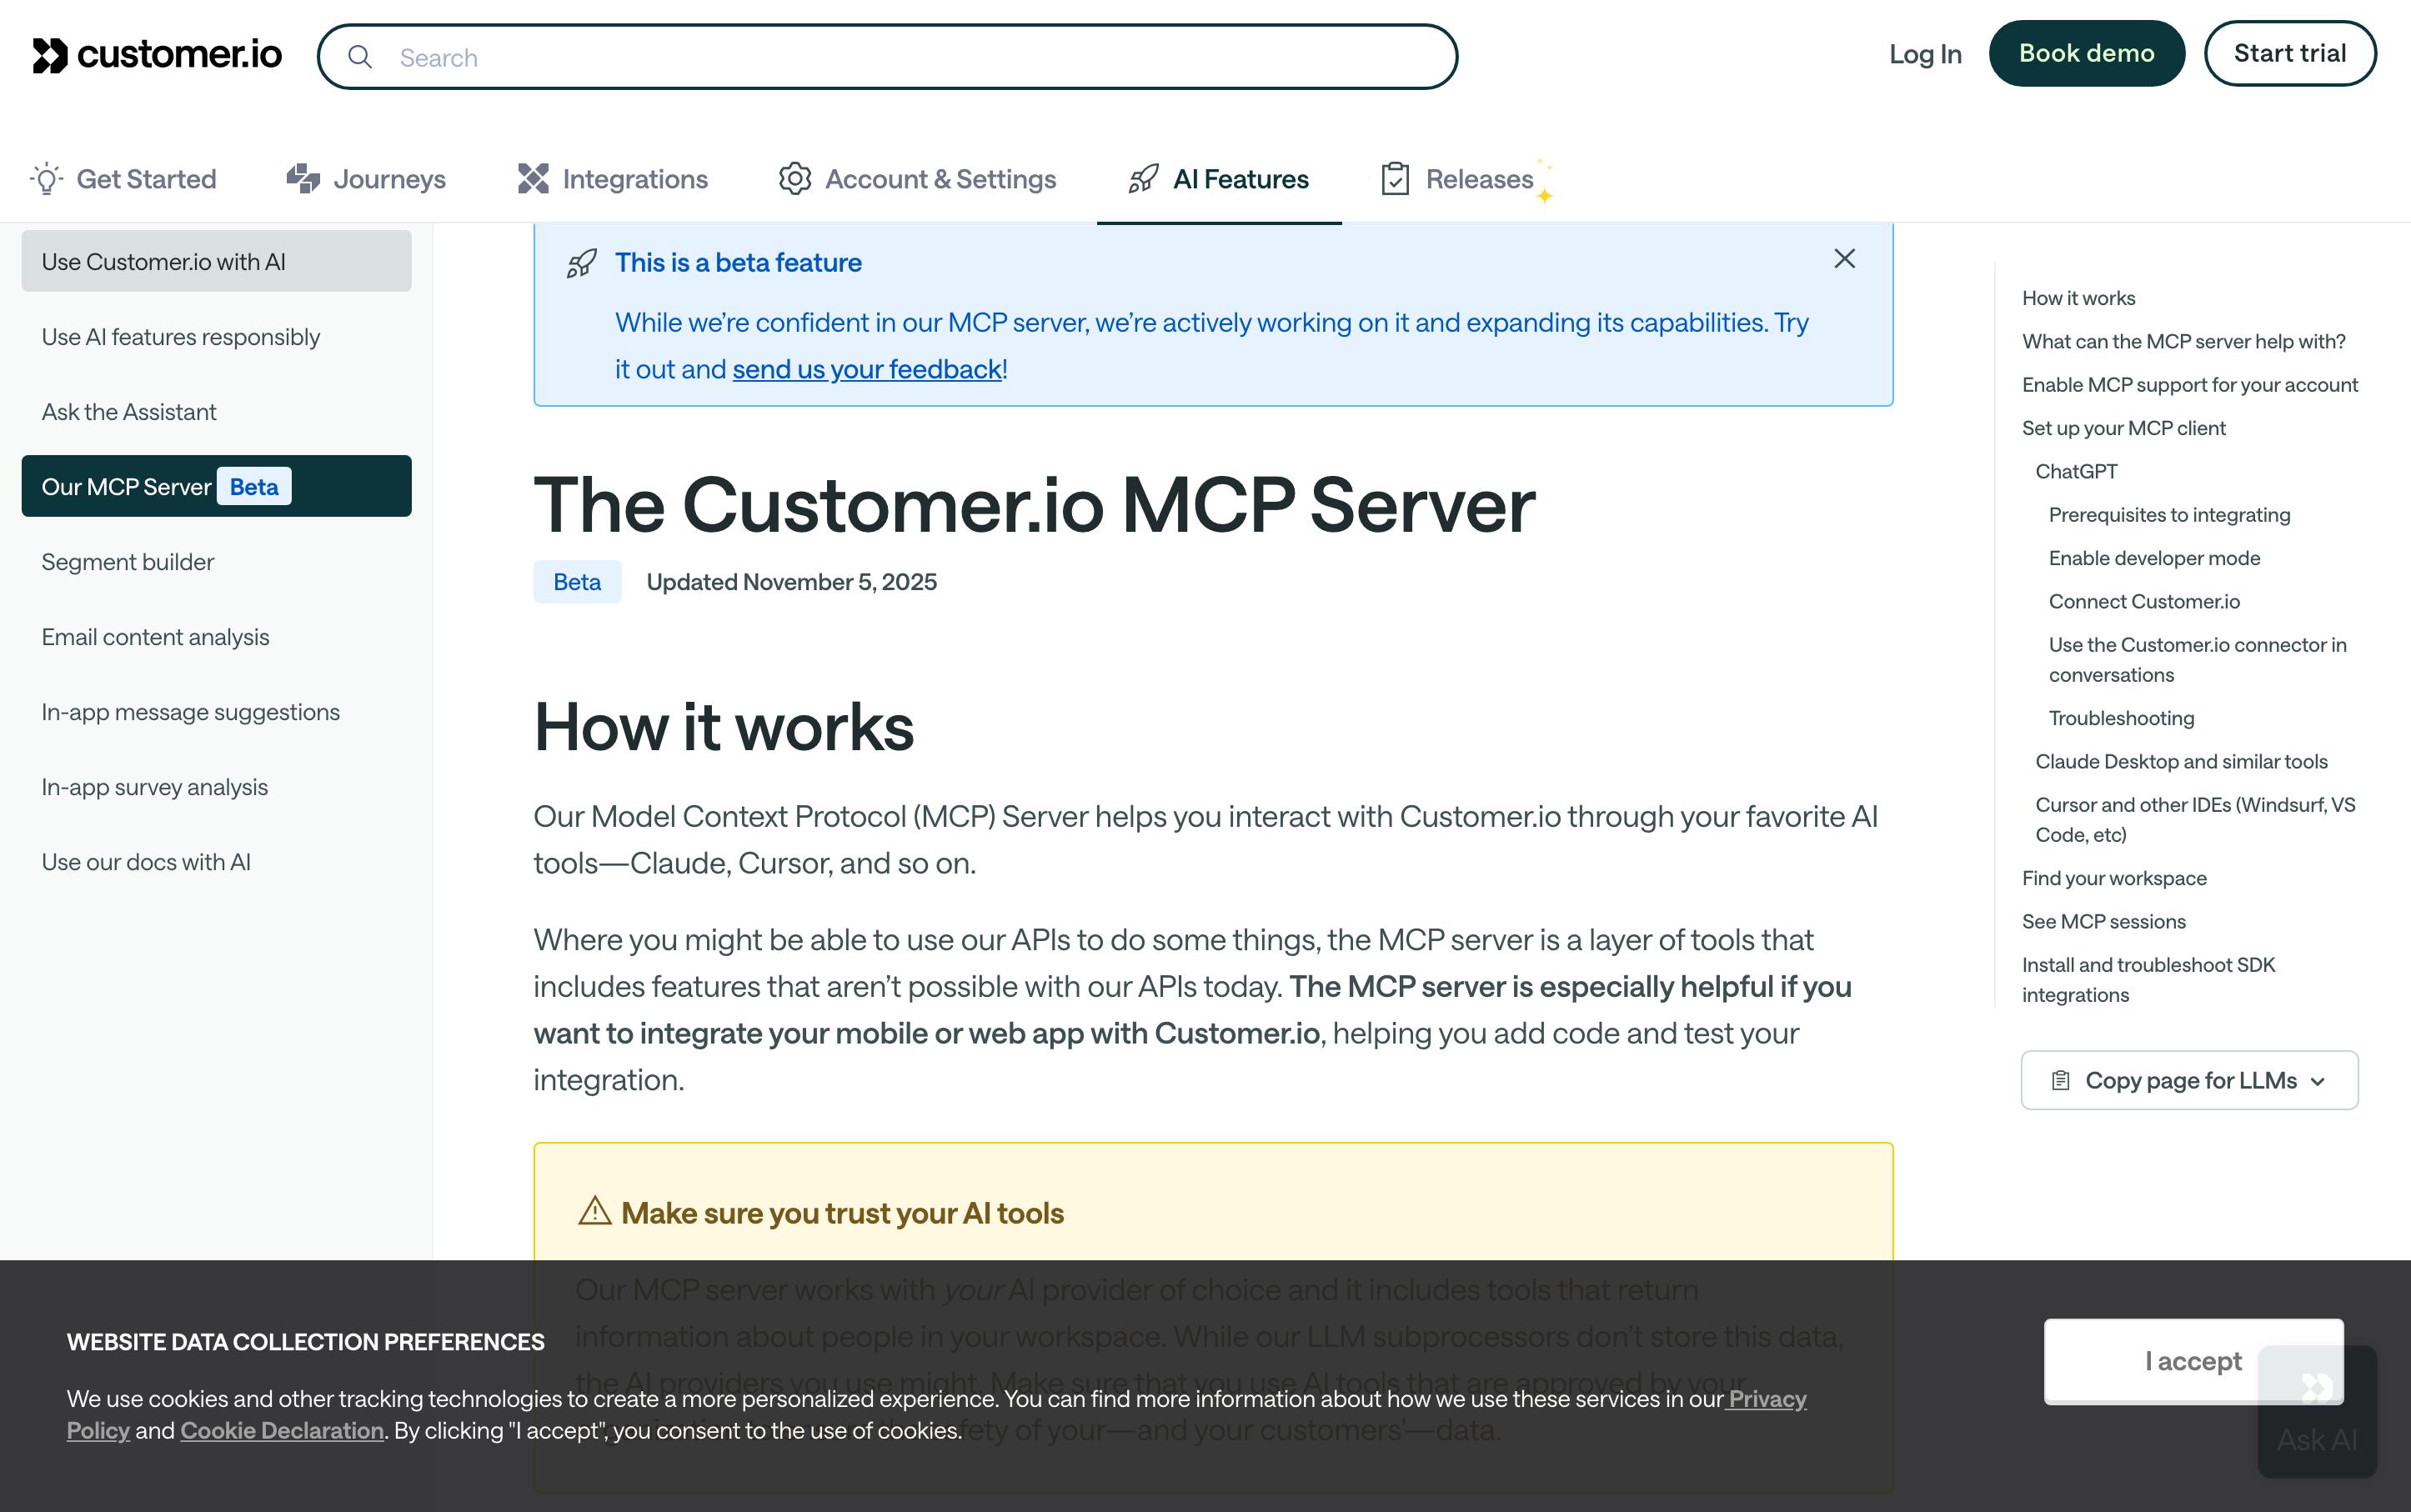Click the search magnifying glass icon

tap(360, 57)
